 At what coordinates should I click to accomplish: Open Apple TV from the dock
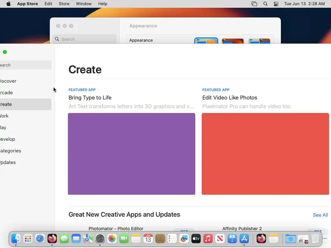tap(196, 239)
